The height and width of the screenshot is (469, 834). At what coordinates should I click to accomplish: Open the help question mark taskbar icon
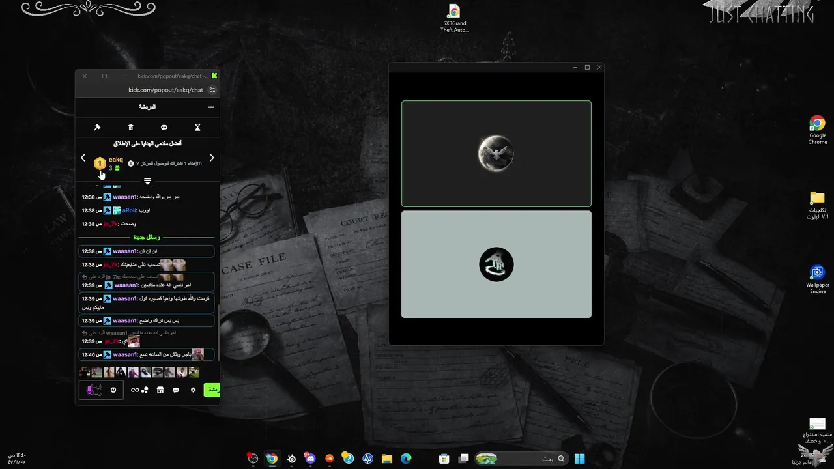click(348, 459)
